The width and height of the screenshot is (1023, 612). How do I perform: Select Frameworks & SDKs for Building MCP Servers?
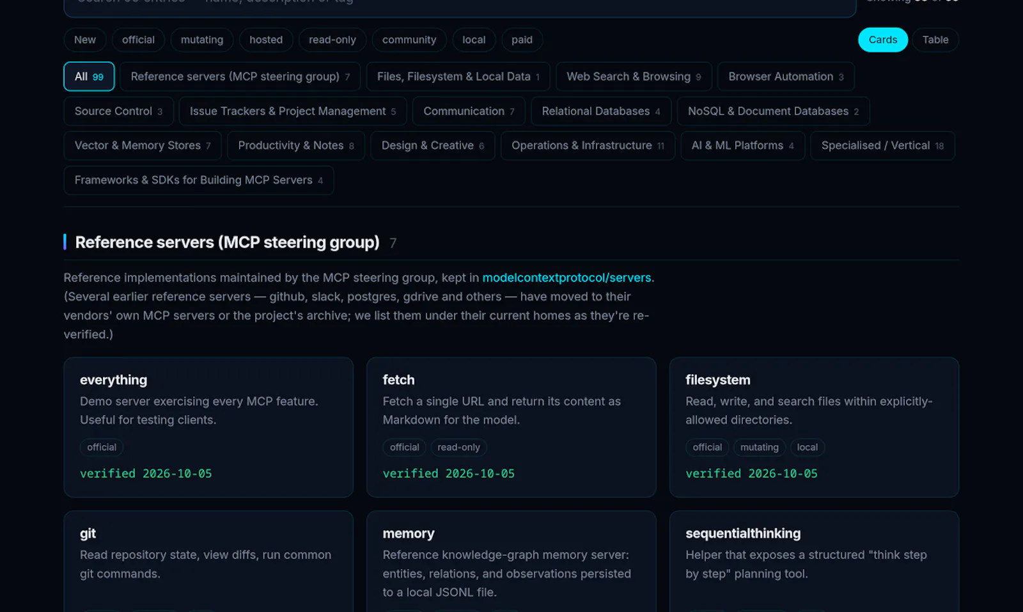(199, 180)
